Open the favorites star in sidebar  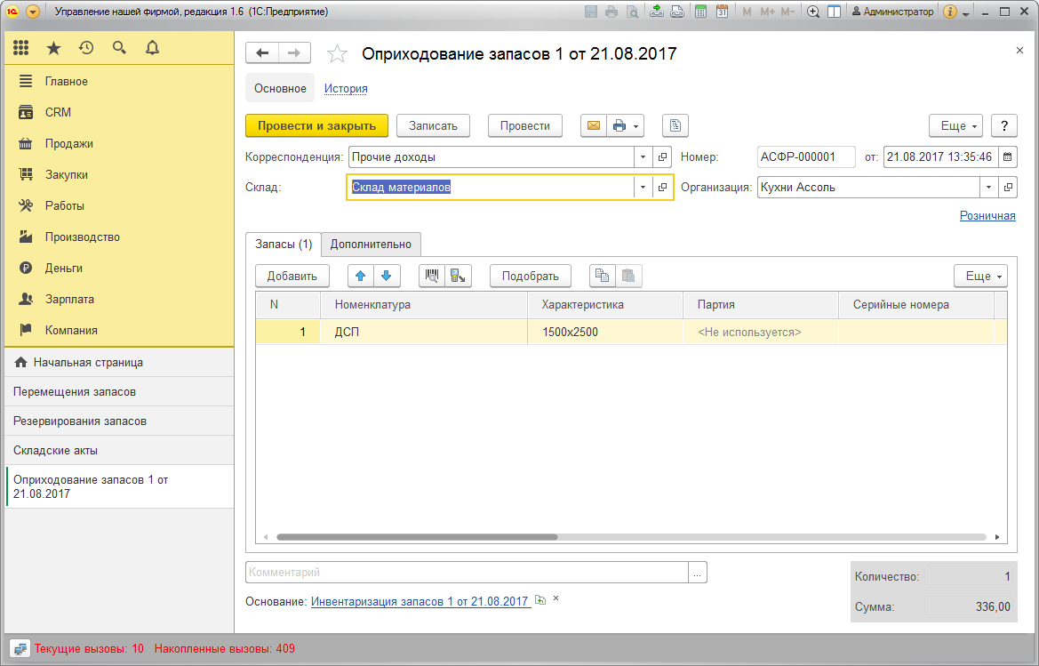[x=53, y=48]
